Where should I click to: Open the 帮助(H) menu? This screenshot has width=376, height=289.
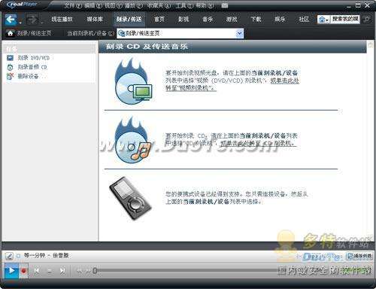[205, 5]
